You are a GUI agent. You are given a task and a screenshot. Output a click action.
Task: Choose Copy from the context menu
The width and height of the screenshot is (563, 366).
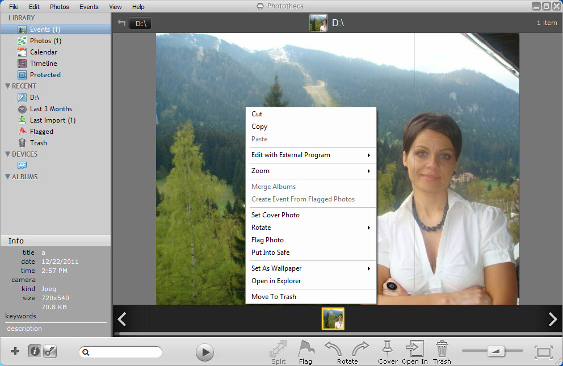(310, 127)
